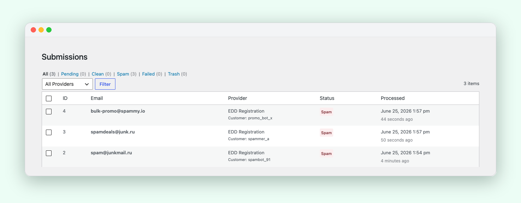Click the green maximize window button

click(x=49, y=30)
